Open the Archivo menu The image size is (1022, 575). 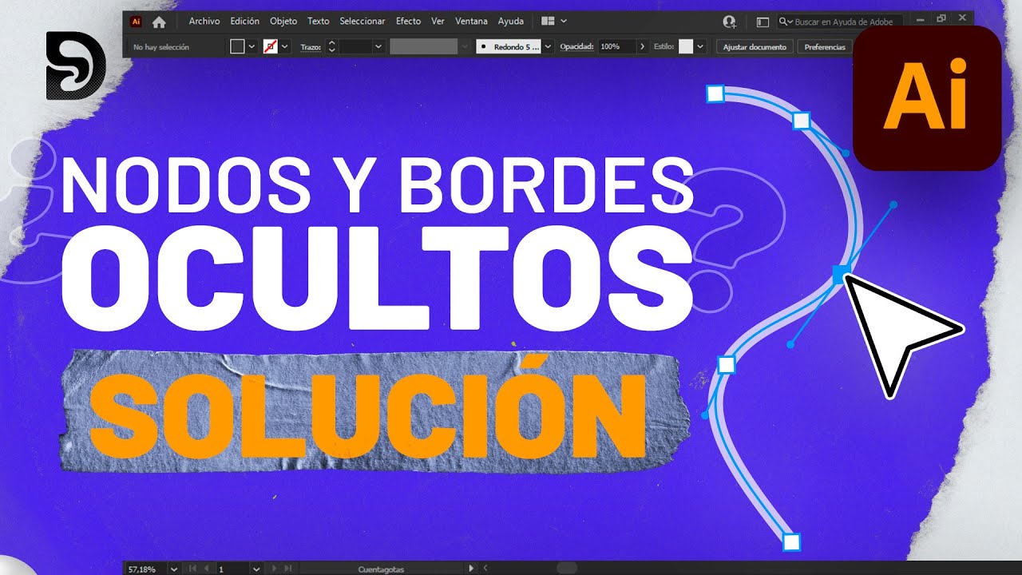pyautogui.click(x=204, y=22)
